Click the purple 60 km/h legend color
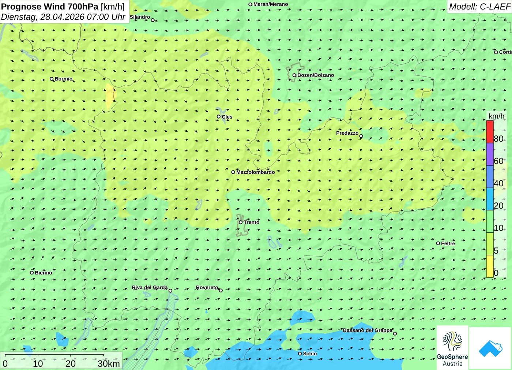 [x=490, y=154]
